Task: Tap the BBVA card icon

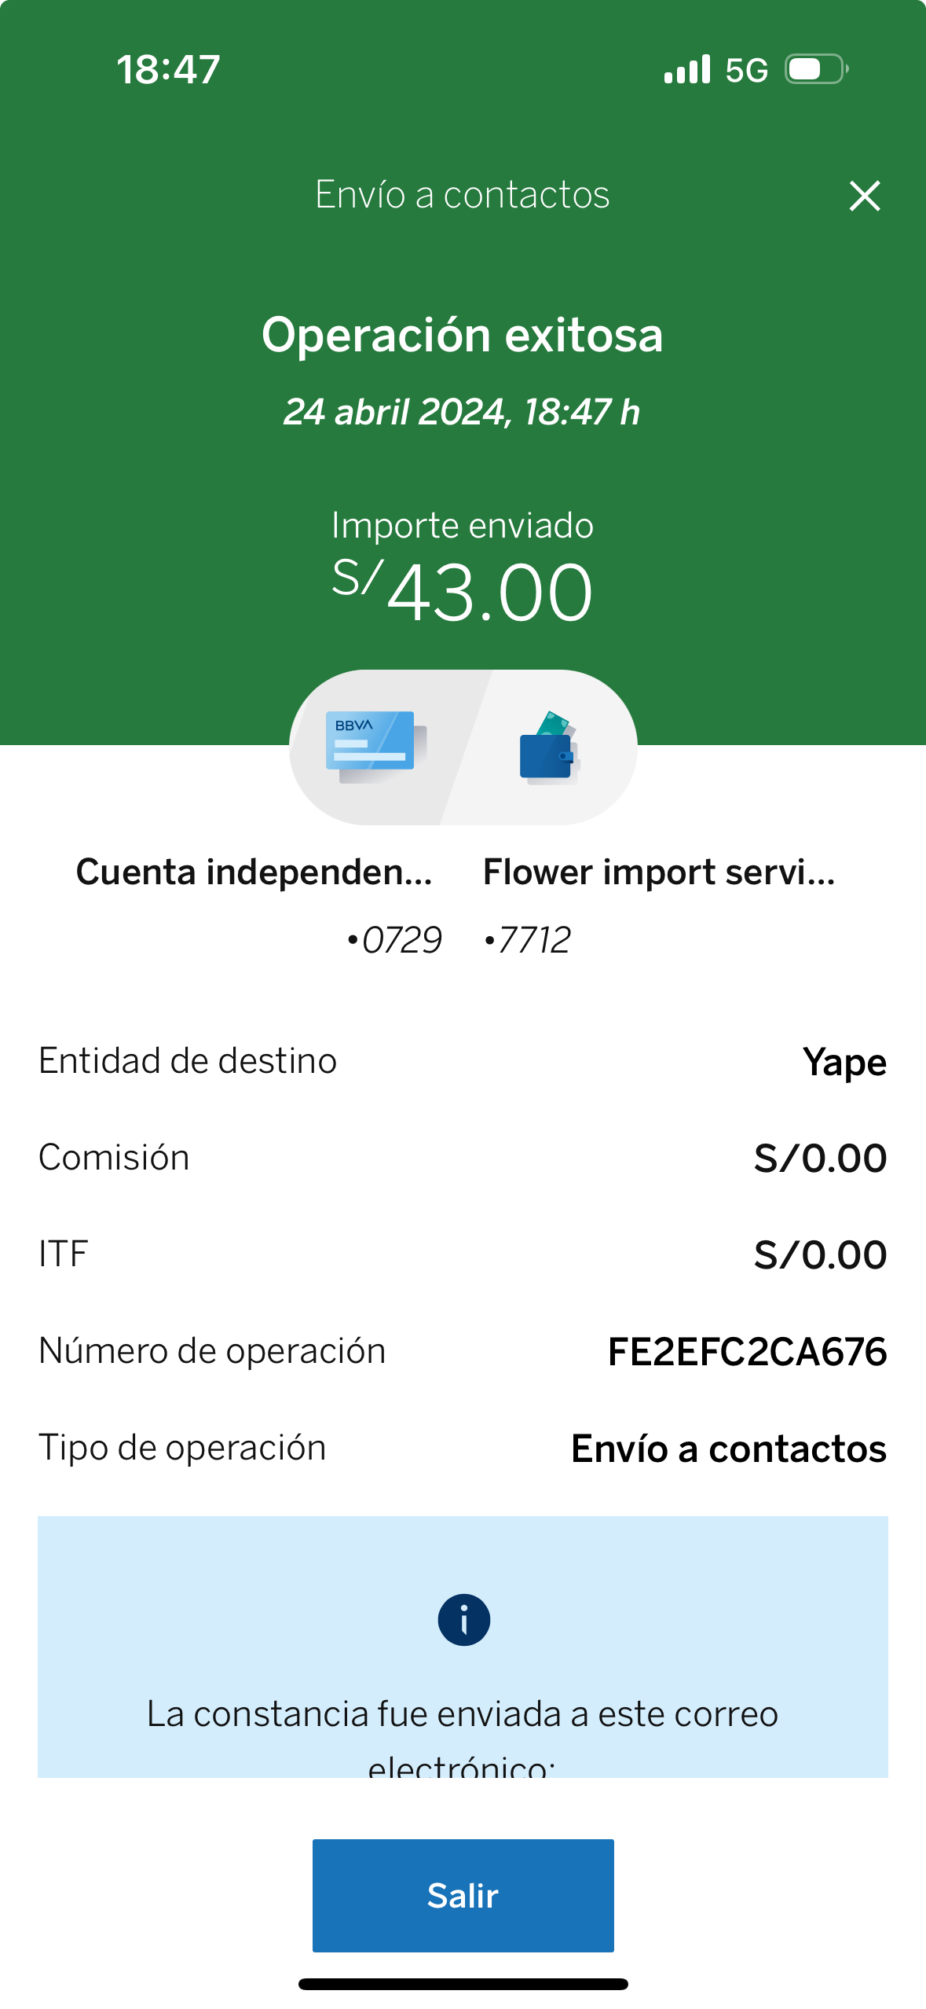Action: pos(374,746)
